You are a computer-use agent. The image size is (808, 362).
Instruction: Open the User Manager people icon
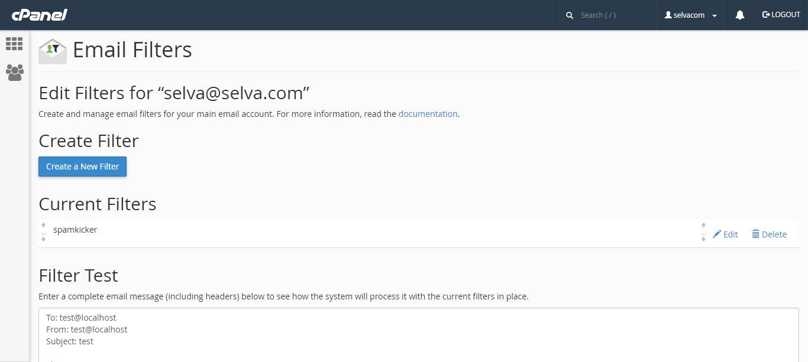[x=14, y=73]
